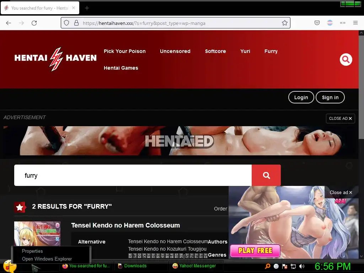The width and height of the screenshot is (364, 273).
Task: Click the round white search icon in header
Action: 346,60
